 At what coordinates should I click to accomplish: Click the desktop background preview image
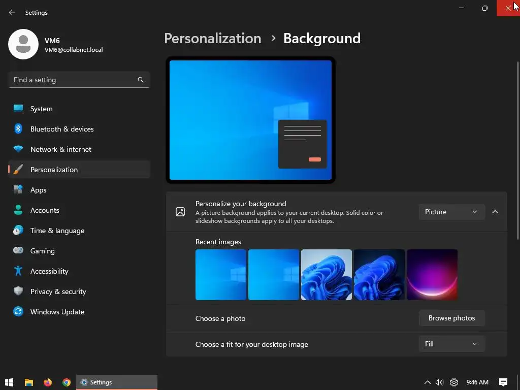[x=250, y=120]
